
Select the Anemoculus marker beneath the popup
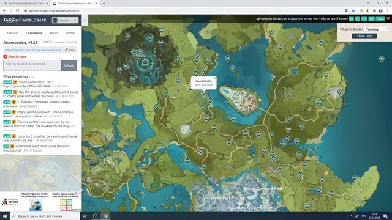(204, 94)
